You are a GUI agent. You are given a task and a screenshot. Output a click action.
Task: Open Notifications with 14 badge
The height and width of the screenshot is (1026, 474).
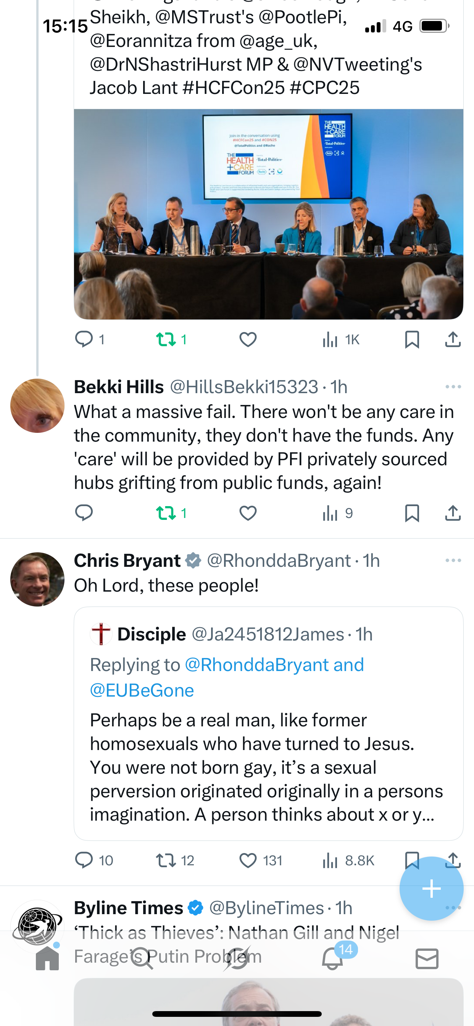click(332, 958)
